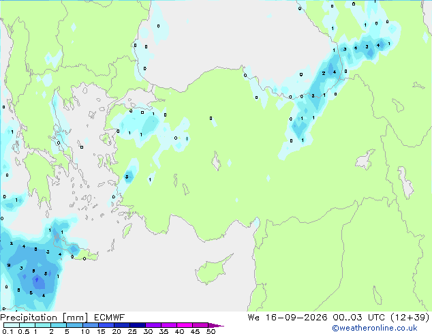
Task: Select the legend swatch between 5 and 10
Action: (74, 325)
